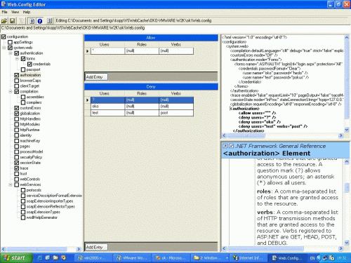Click the '*' users cell in Allow table
The width and height of the screenshot is (351, 263).
click(108, 50)
